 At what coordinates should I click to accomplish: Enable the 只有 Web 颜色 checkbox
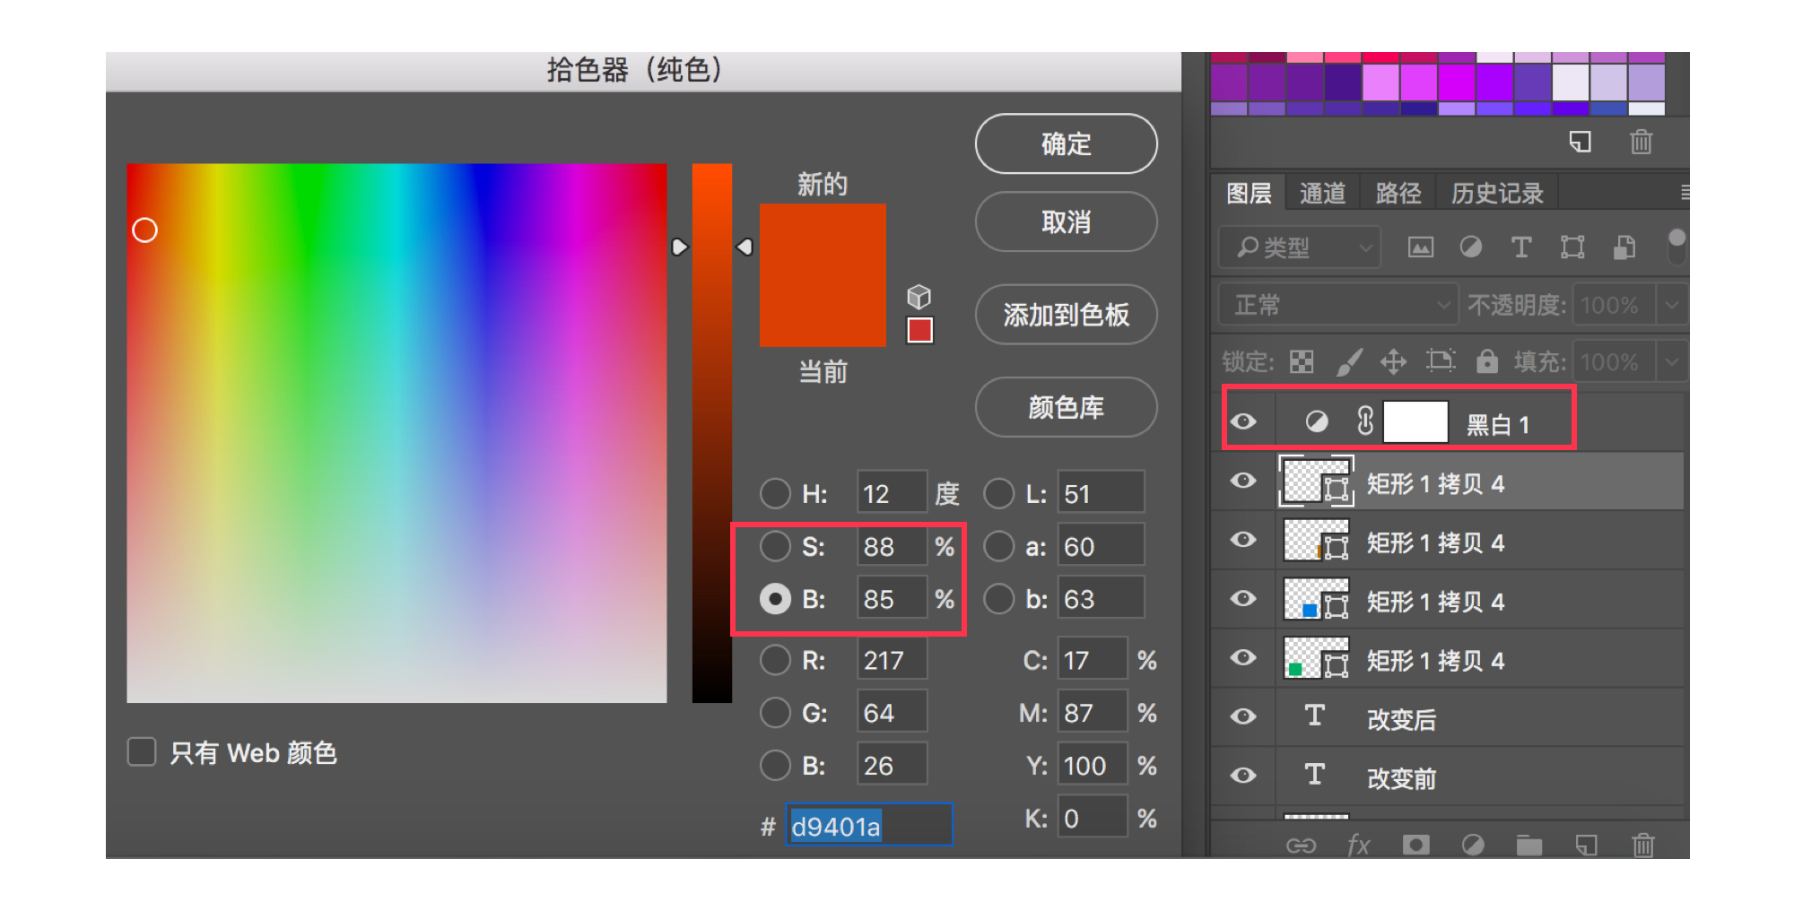142,752
